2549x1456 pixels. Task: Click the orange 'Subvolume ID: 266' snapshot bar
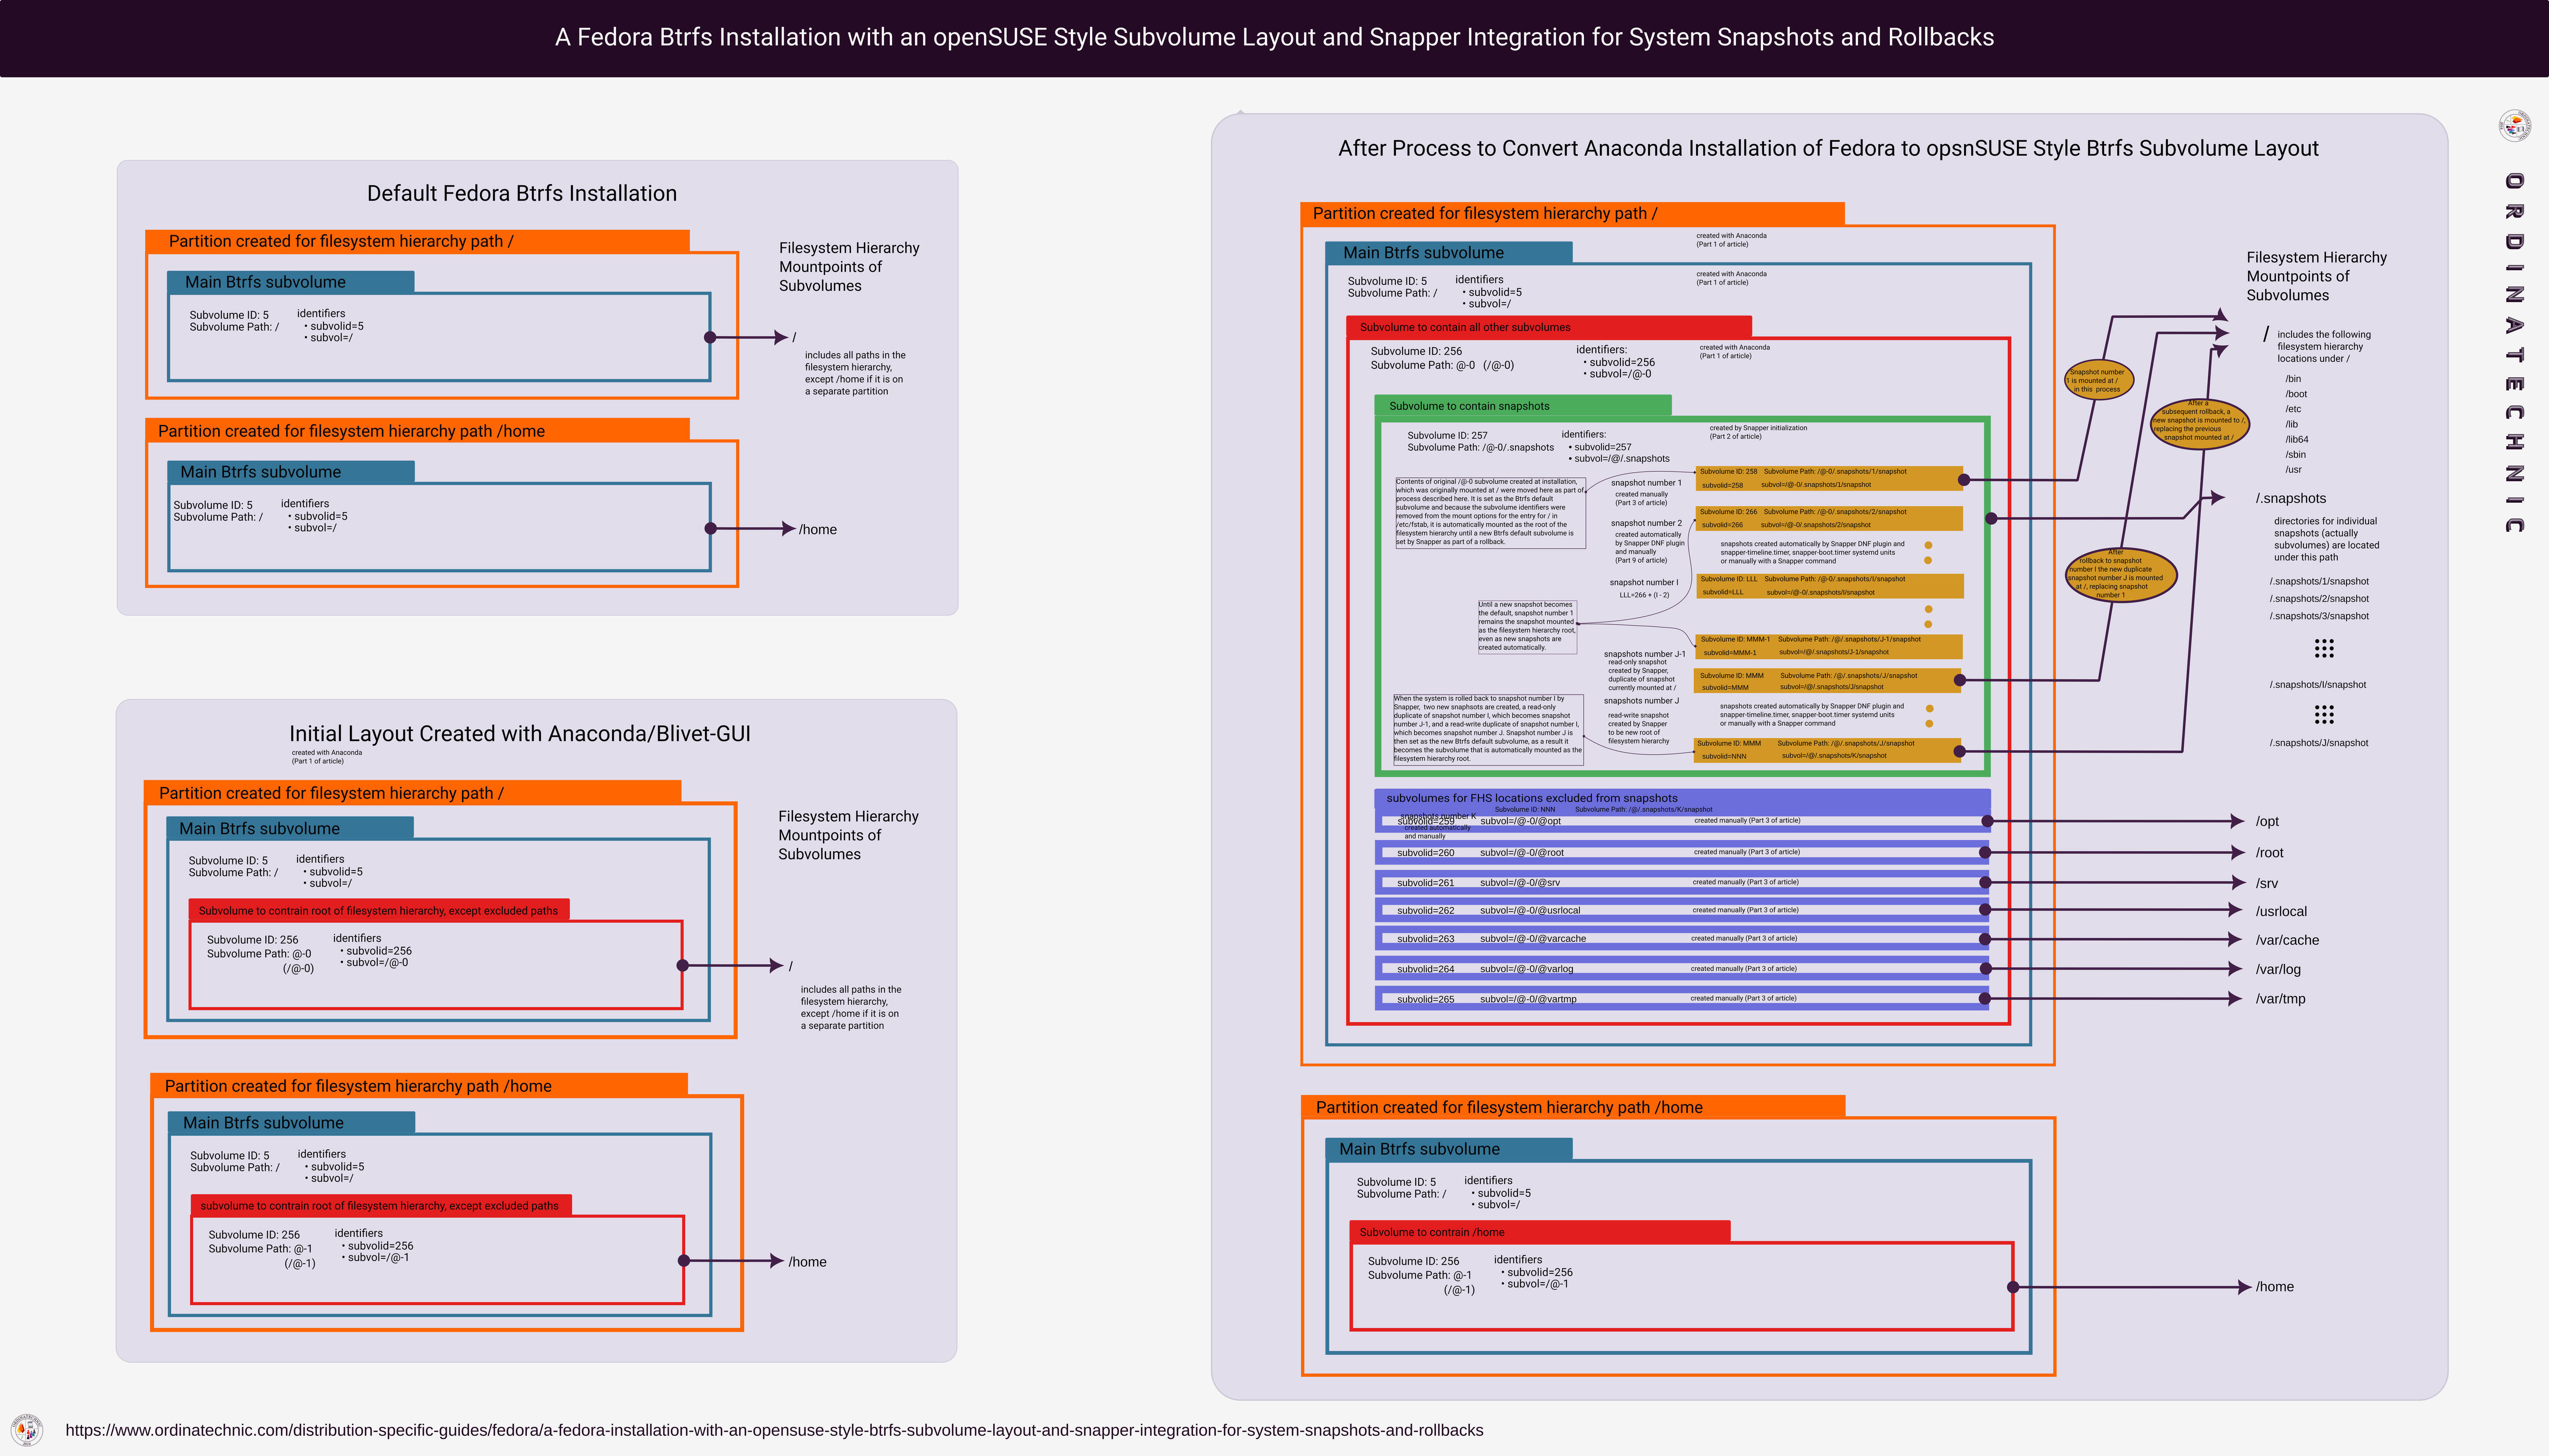pyautogui.click(x=1829, y=518)
